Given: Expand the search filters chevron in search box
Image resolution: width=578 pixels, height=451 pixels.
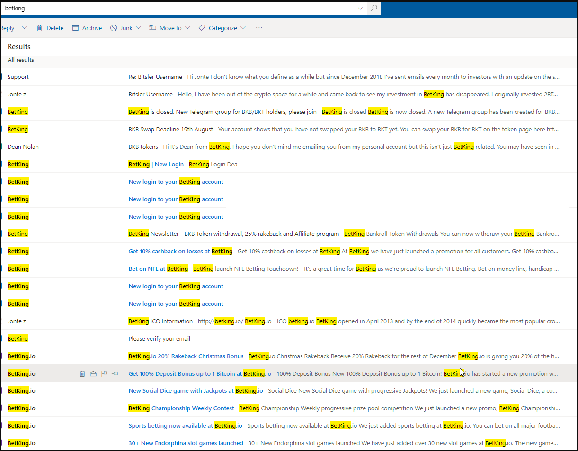Looking at the screenshot, I should [360, 8].
